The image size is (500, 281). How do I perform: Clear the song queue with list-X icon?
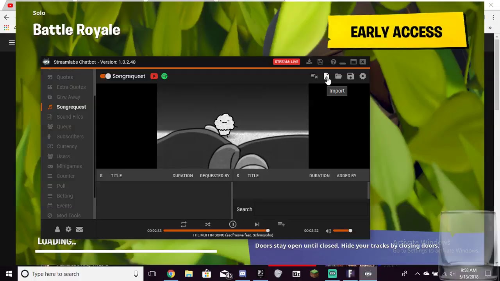pos(314,76)
